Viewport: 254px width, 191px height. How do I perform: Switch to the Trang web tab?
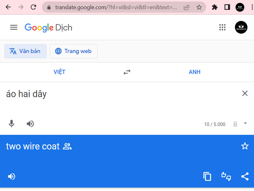tap(74, 51)
